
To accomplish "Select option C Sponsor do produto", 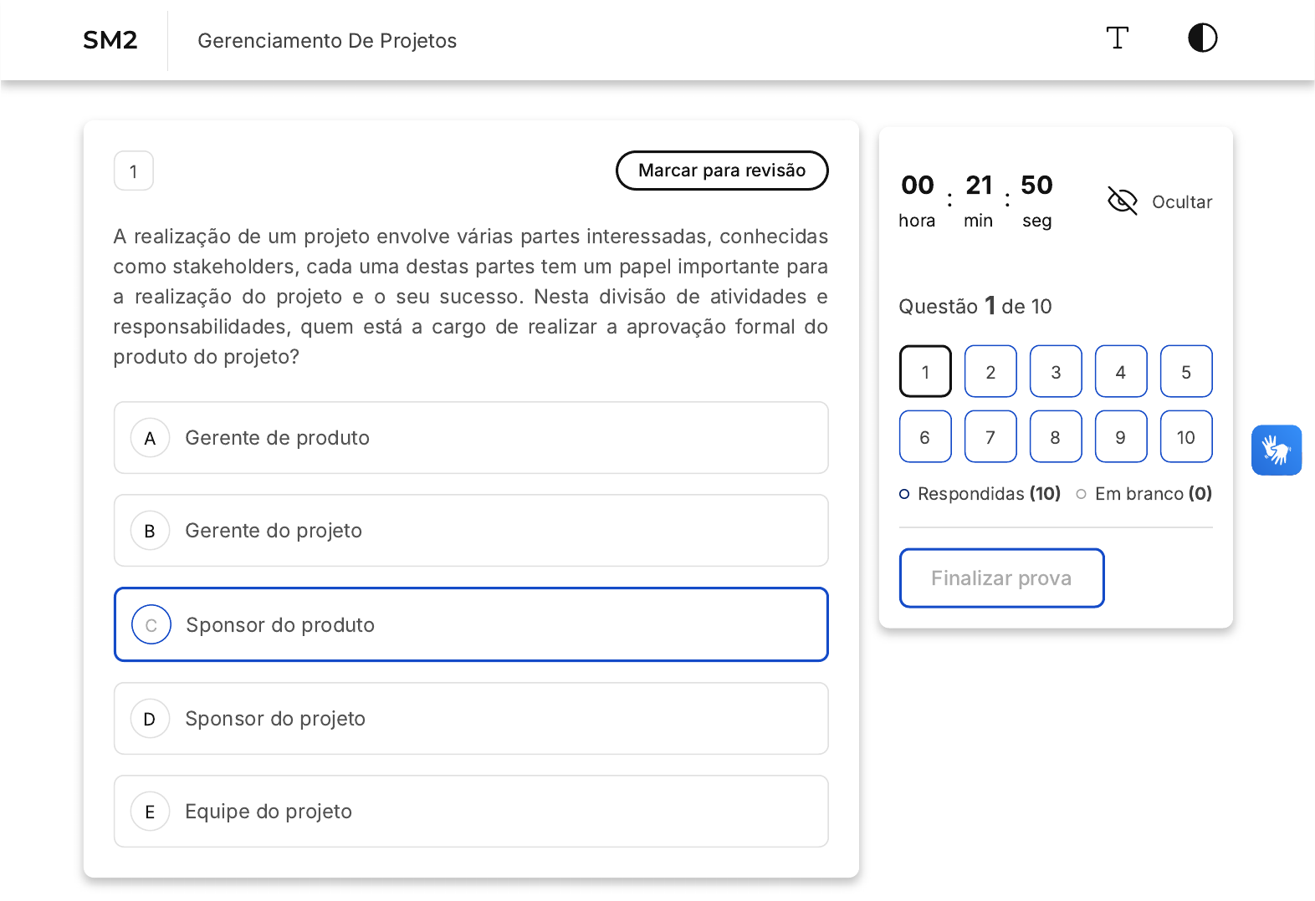I will pyautogui.click(x=470, y=625).
